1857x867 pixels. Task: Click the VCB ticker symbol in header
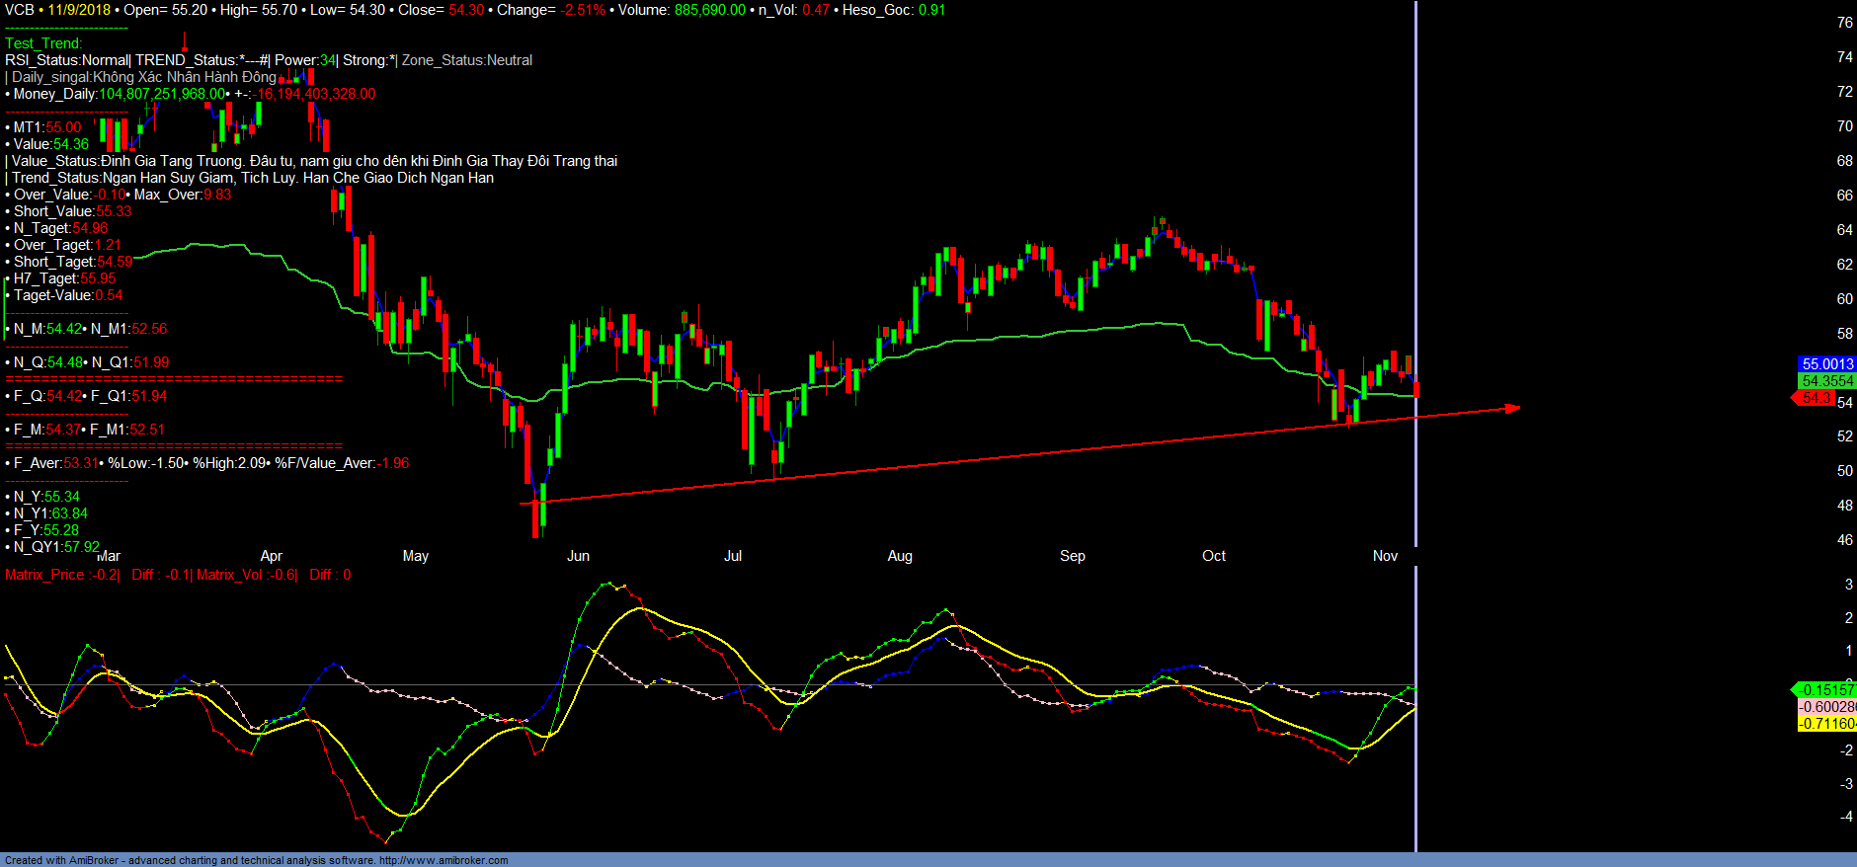coord(19,10)
